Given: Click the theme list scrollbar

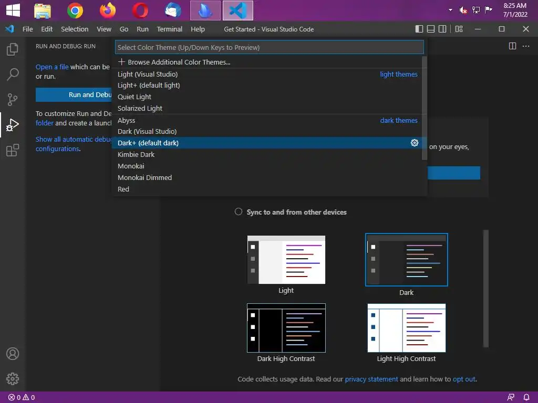Looking at the screenshot, I should pyautogui.click(x=425, y=108).
